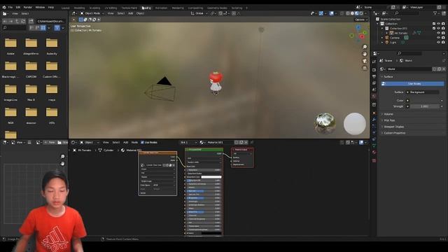Click the viewport zoom magnifier icon
The width and height of the screenshot is (448, 252).
(x=365, y=47)
